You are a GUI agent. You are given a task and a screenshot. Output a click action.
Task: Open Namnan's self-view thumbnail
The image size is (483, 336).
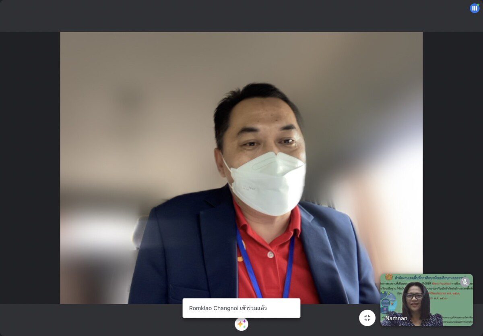click(427, 300)
